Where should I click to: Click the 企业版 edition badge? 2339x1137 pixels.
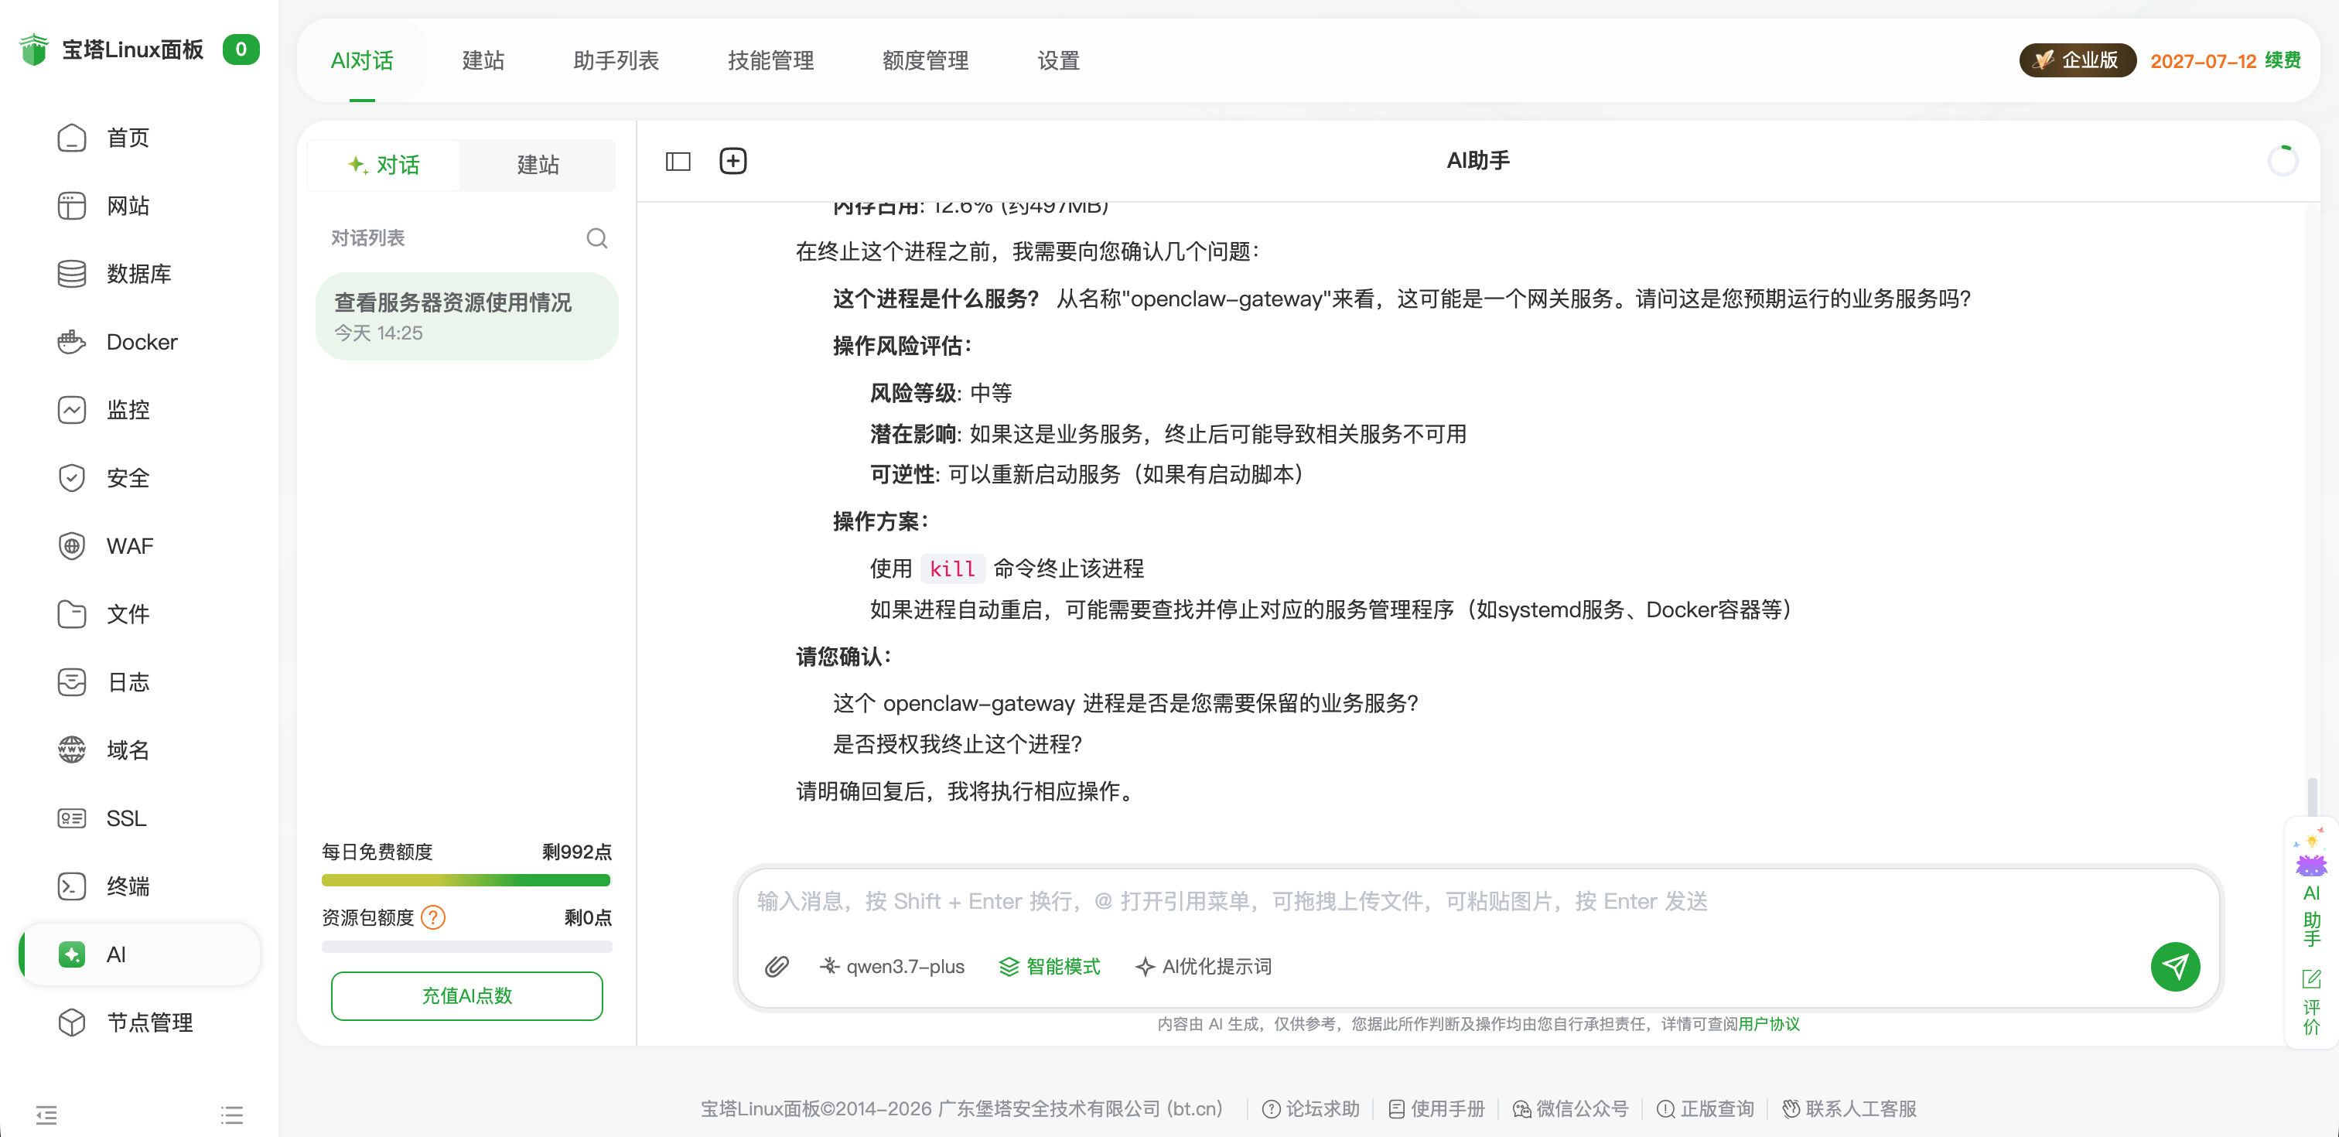2077,61
